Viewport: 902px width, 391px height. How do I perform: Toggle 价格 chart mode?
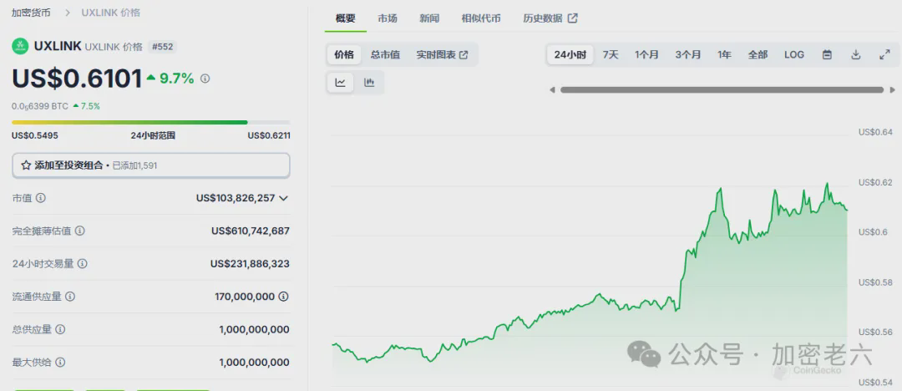tap(344, 54)
